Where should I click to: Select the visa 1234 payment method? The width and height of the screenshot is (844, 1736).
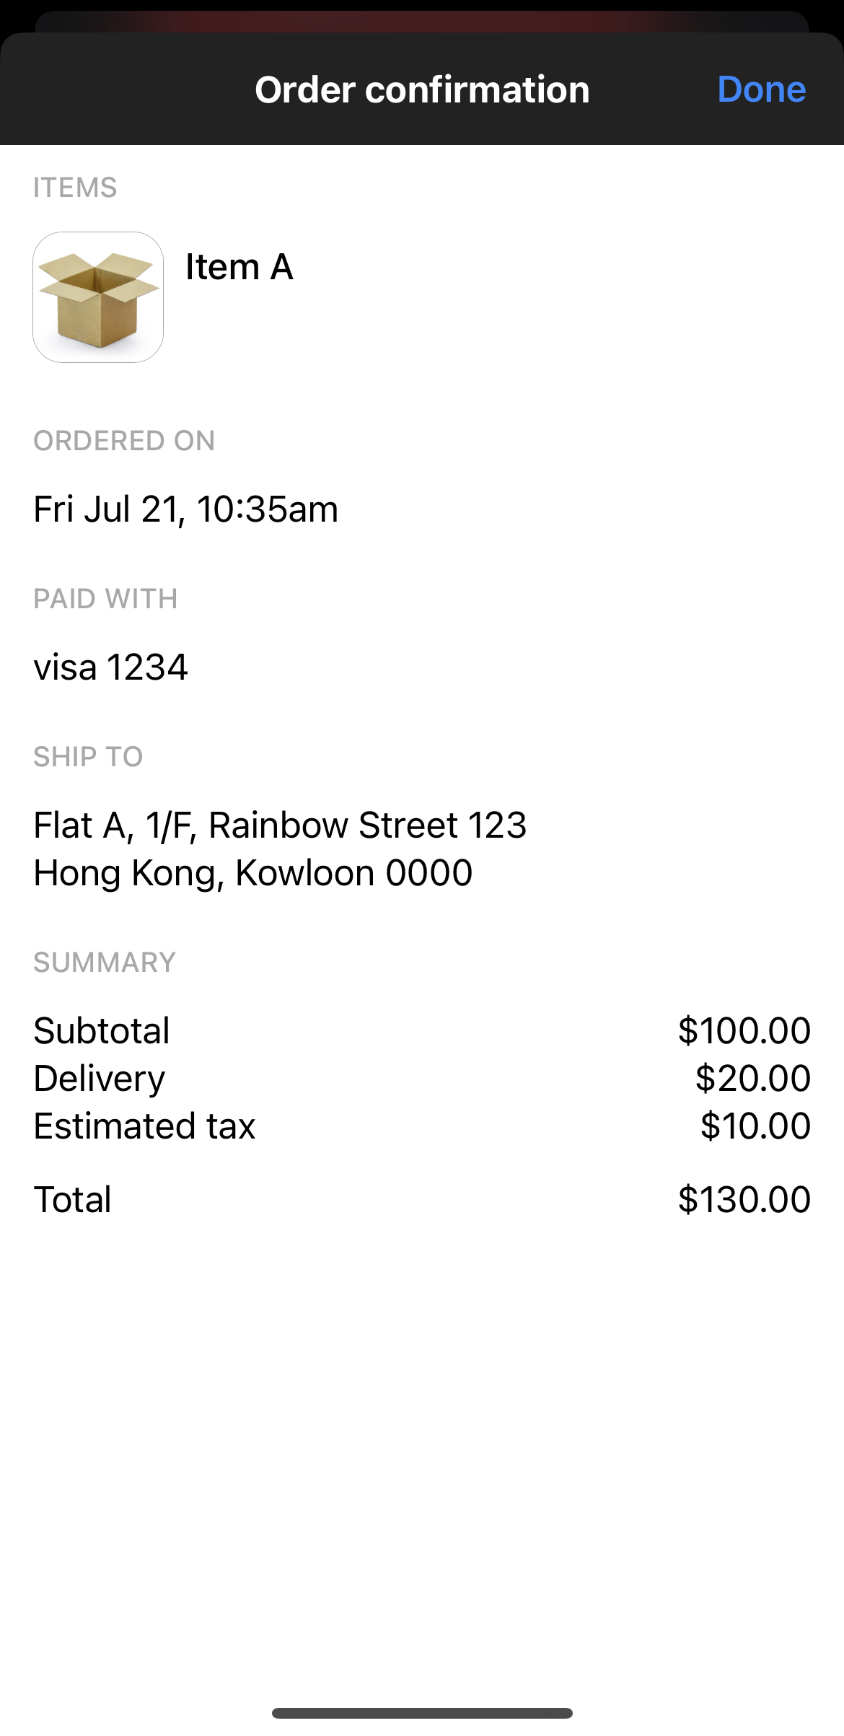coord(110,667)
